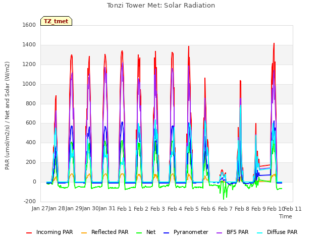Click the cyan Diffuse PAR legend swatch
323x242 pixels.
(x=260, y=233)
